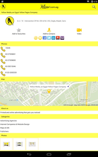Image resolution: width=98 pixels, height=157 pixels.
Task: Open the LinkedIn profile icon
Action: [53, 38]
